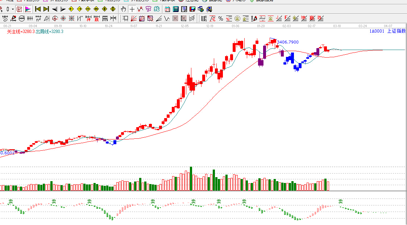Jump to first bar arrow icon

[38, 9]
